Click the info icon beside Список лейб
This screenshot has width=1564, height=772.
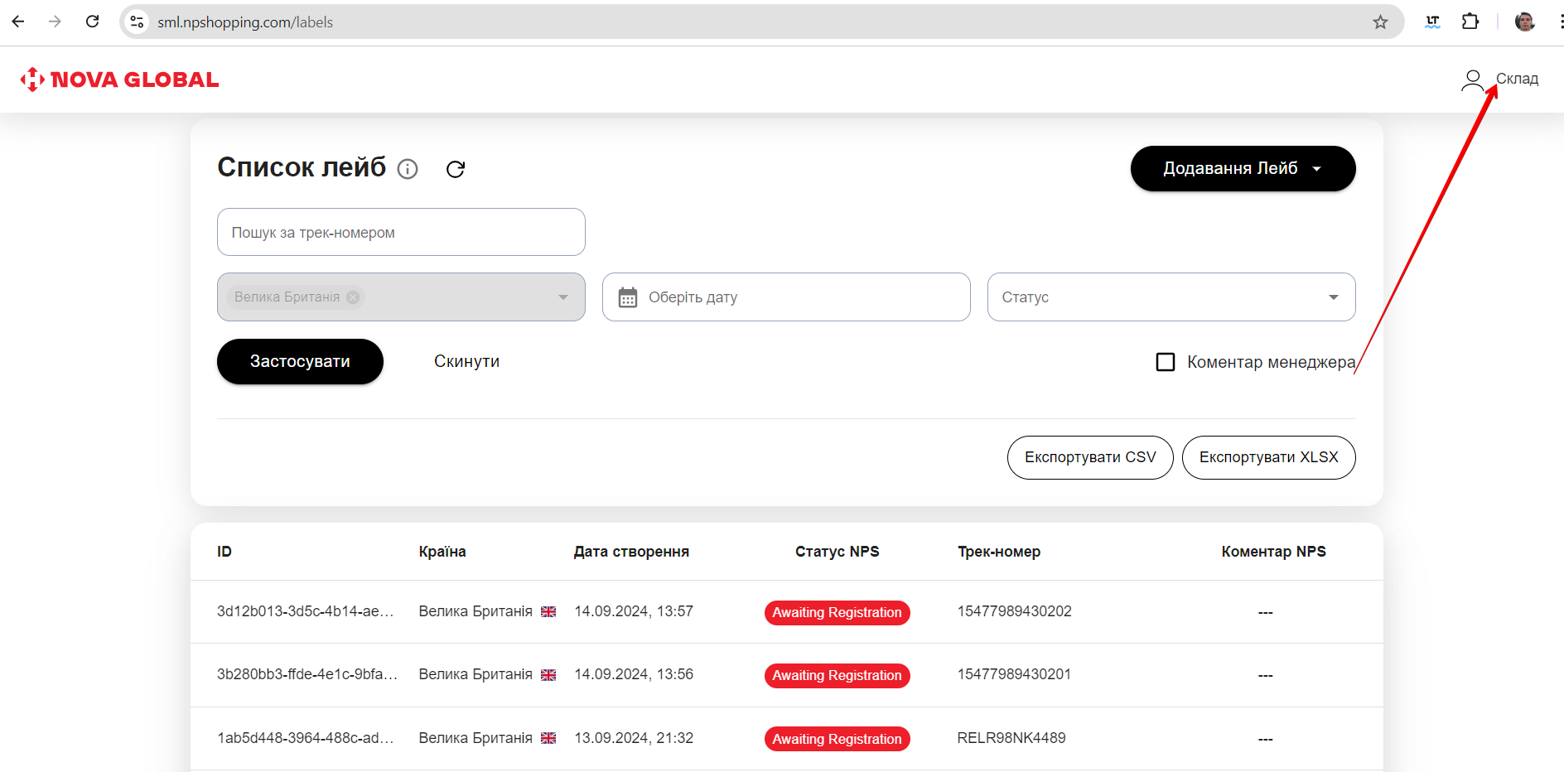coord(408,169)
